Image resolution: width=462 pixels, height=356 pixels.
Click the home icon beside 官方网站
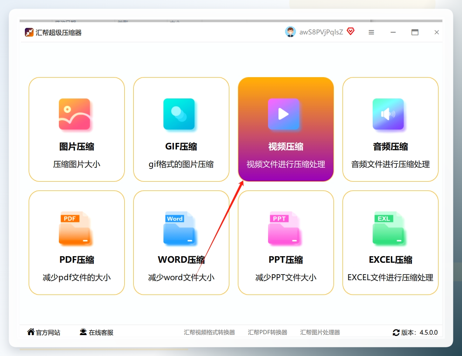tap(31, 332)
